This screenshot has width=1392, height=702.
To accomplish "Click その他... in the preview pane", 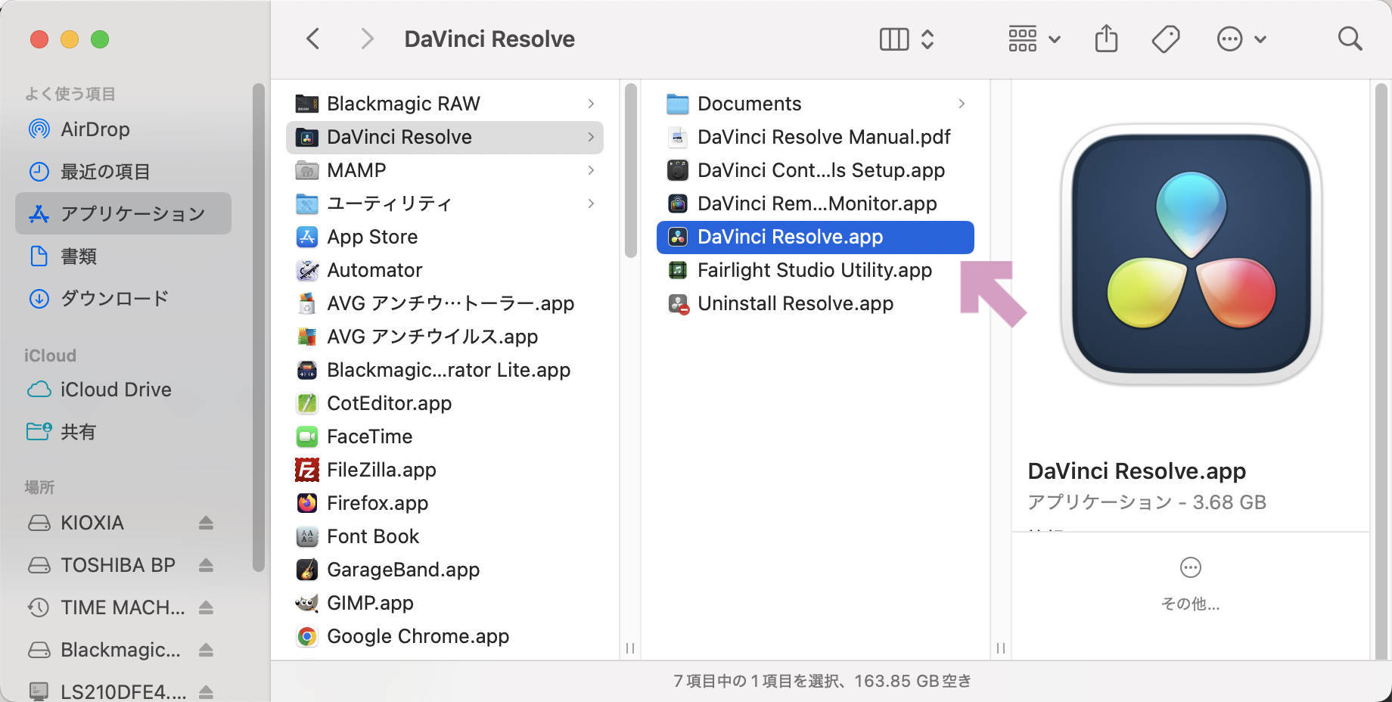I will coord(1190,604).
